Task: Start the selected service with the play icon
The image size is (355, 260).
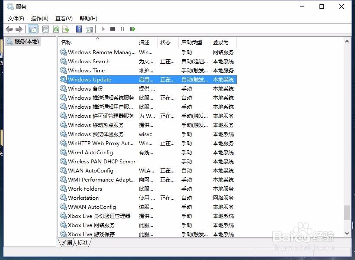Action: 103,29
